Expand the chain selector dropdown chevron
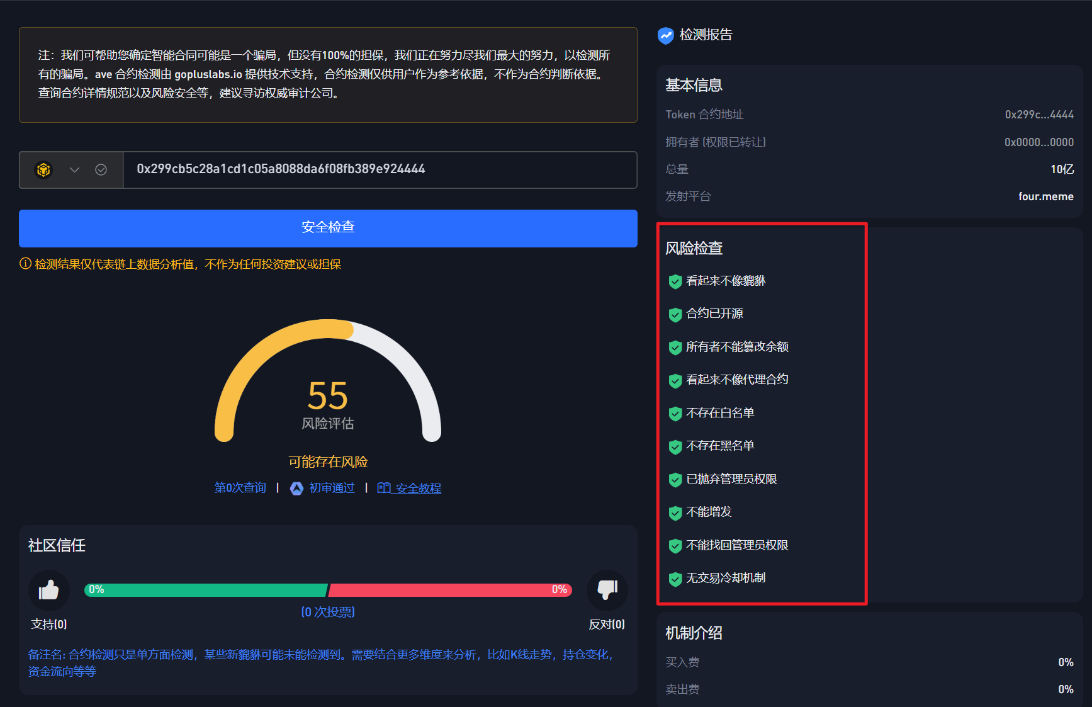 coord(74,170)
